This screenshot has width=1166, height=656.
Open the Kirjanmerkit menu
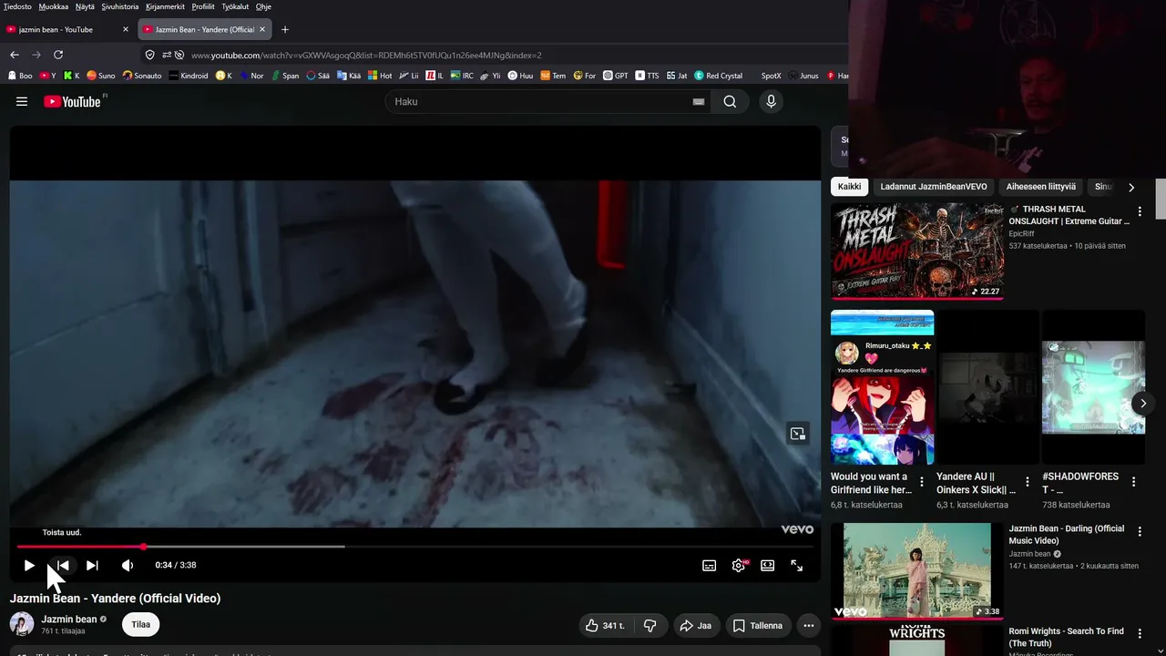pos(166,6)
